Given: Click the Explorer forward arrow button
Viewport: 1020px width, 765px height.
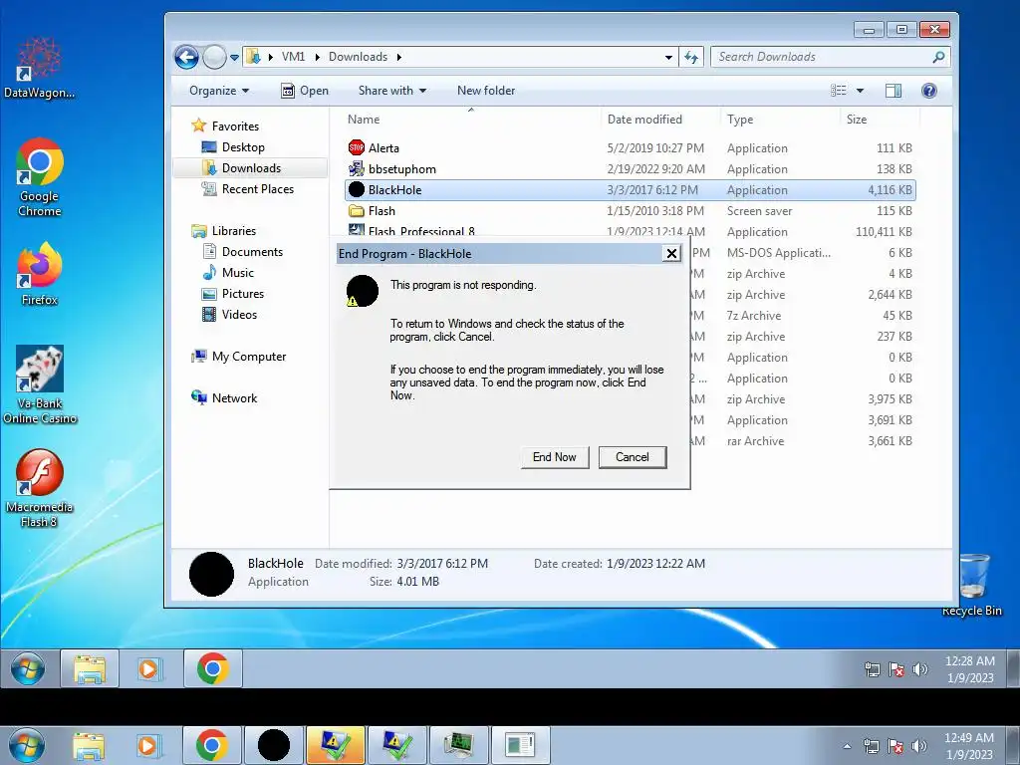Looking at the screenshot, I should 214,57.
